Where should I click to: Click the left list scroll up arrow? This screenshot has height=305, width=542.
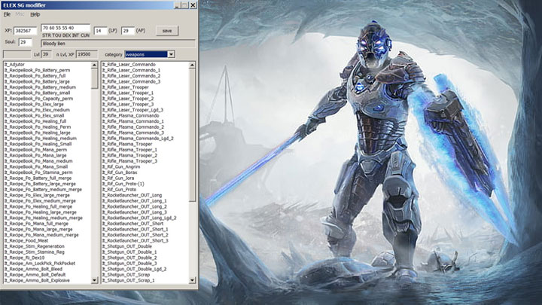(94, 65)
